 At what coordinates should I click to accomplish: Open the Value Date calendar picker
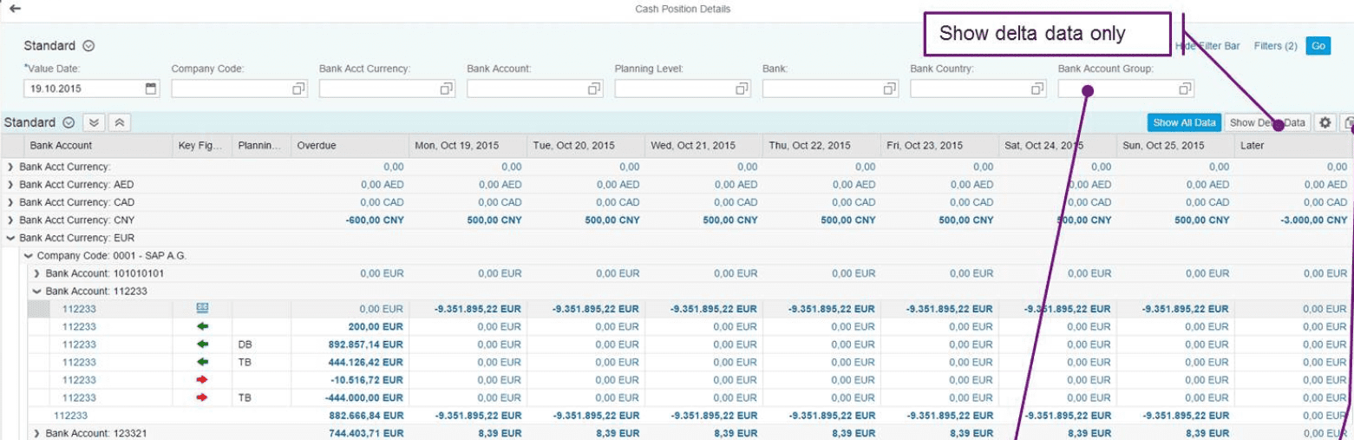[151, 89]
